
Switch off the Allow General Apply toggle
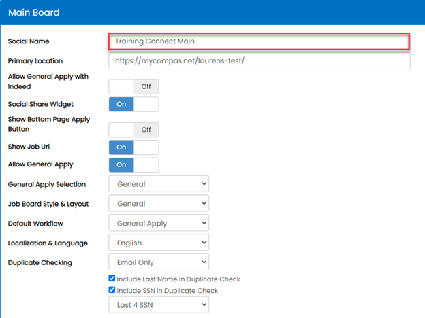[133, 164]
